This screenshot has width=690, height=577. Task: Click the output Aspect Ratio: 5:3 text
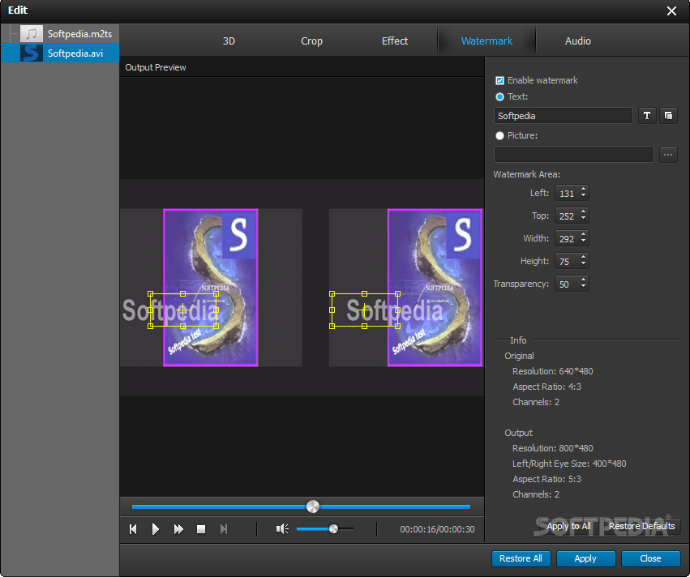tap(546, 479)
